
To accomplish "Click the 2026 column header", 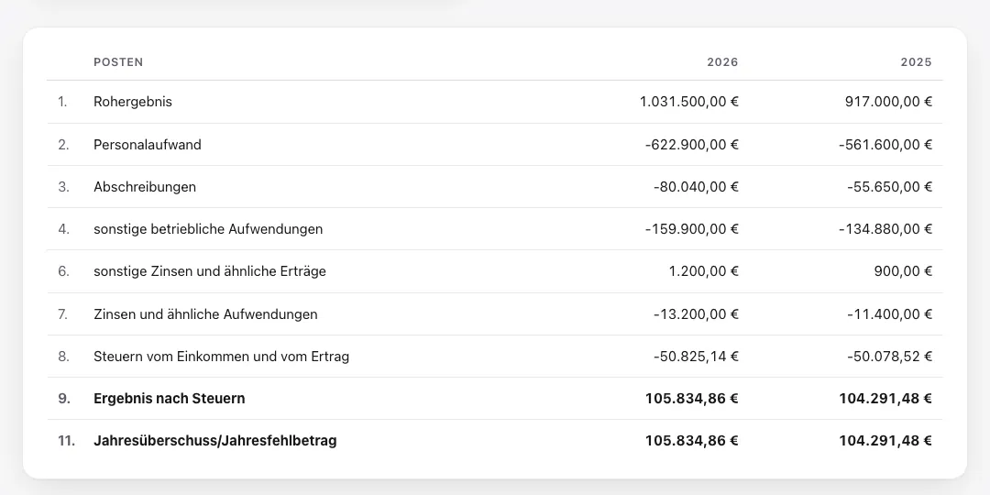I will pyautogui.click(x=722, y=62).
